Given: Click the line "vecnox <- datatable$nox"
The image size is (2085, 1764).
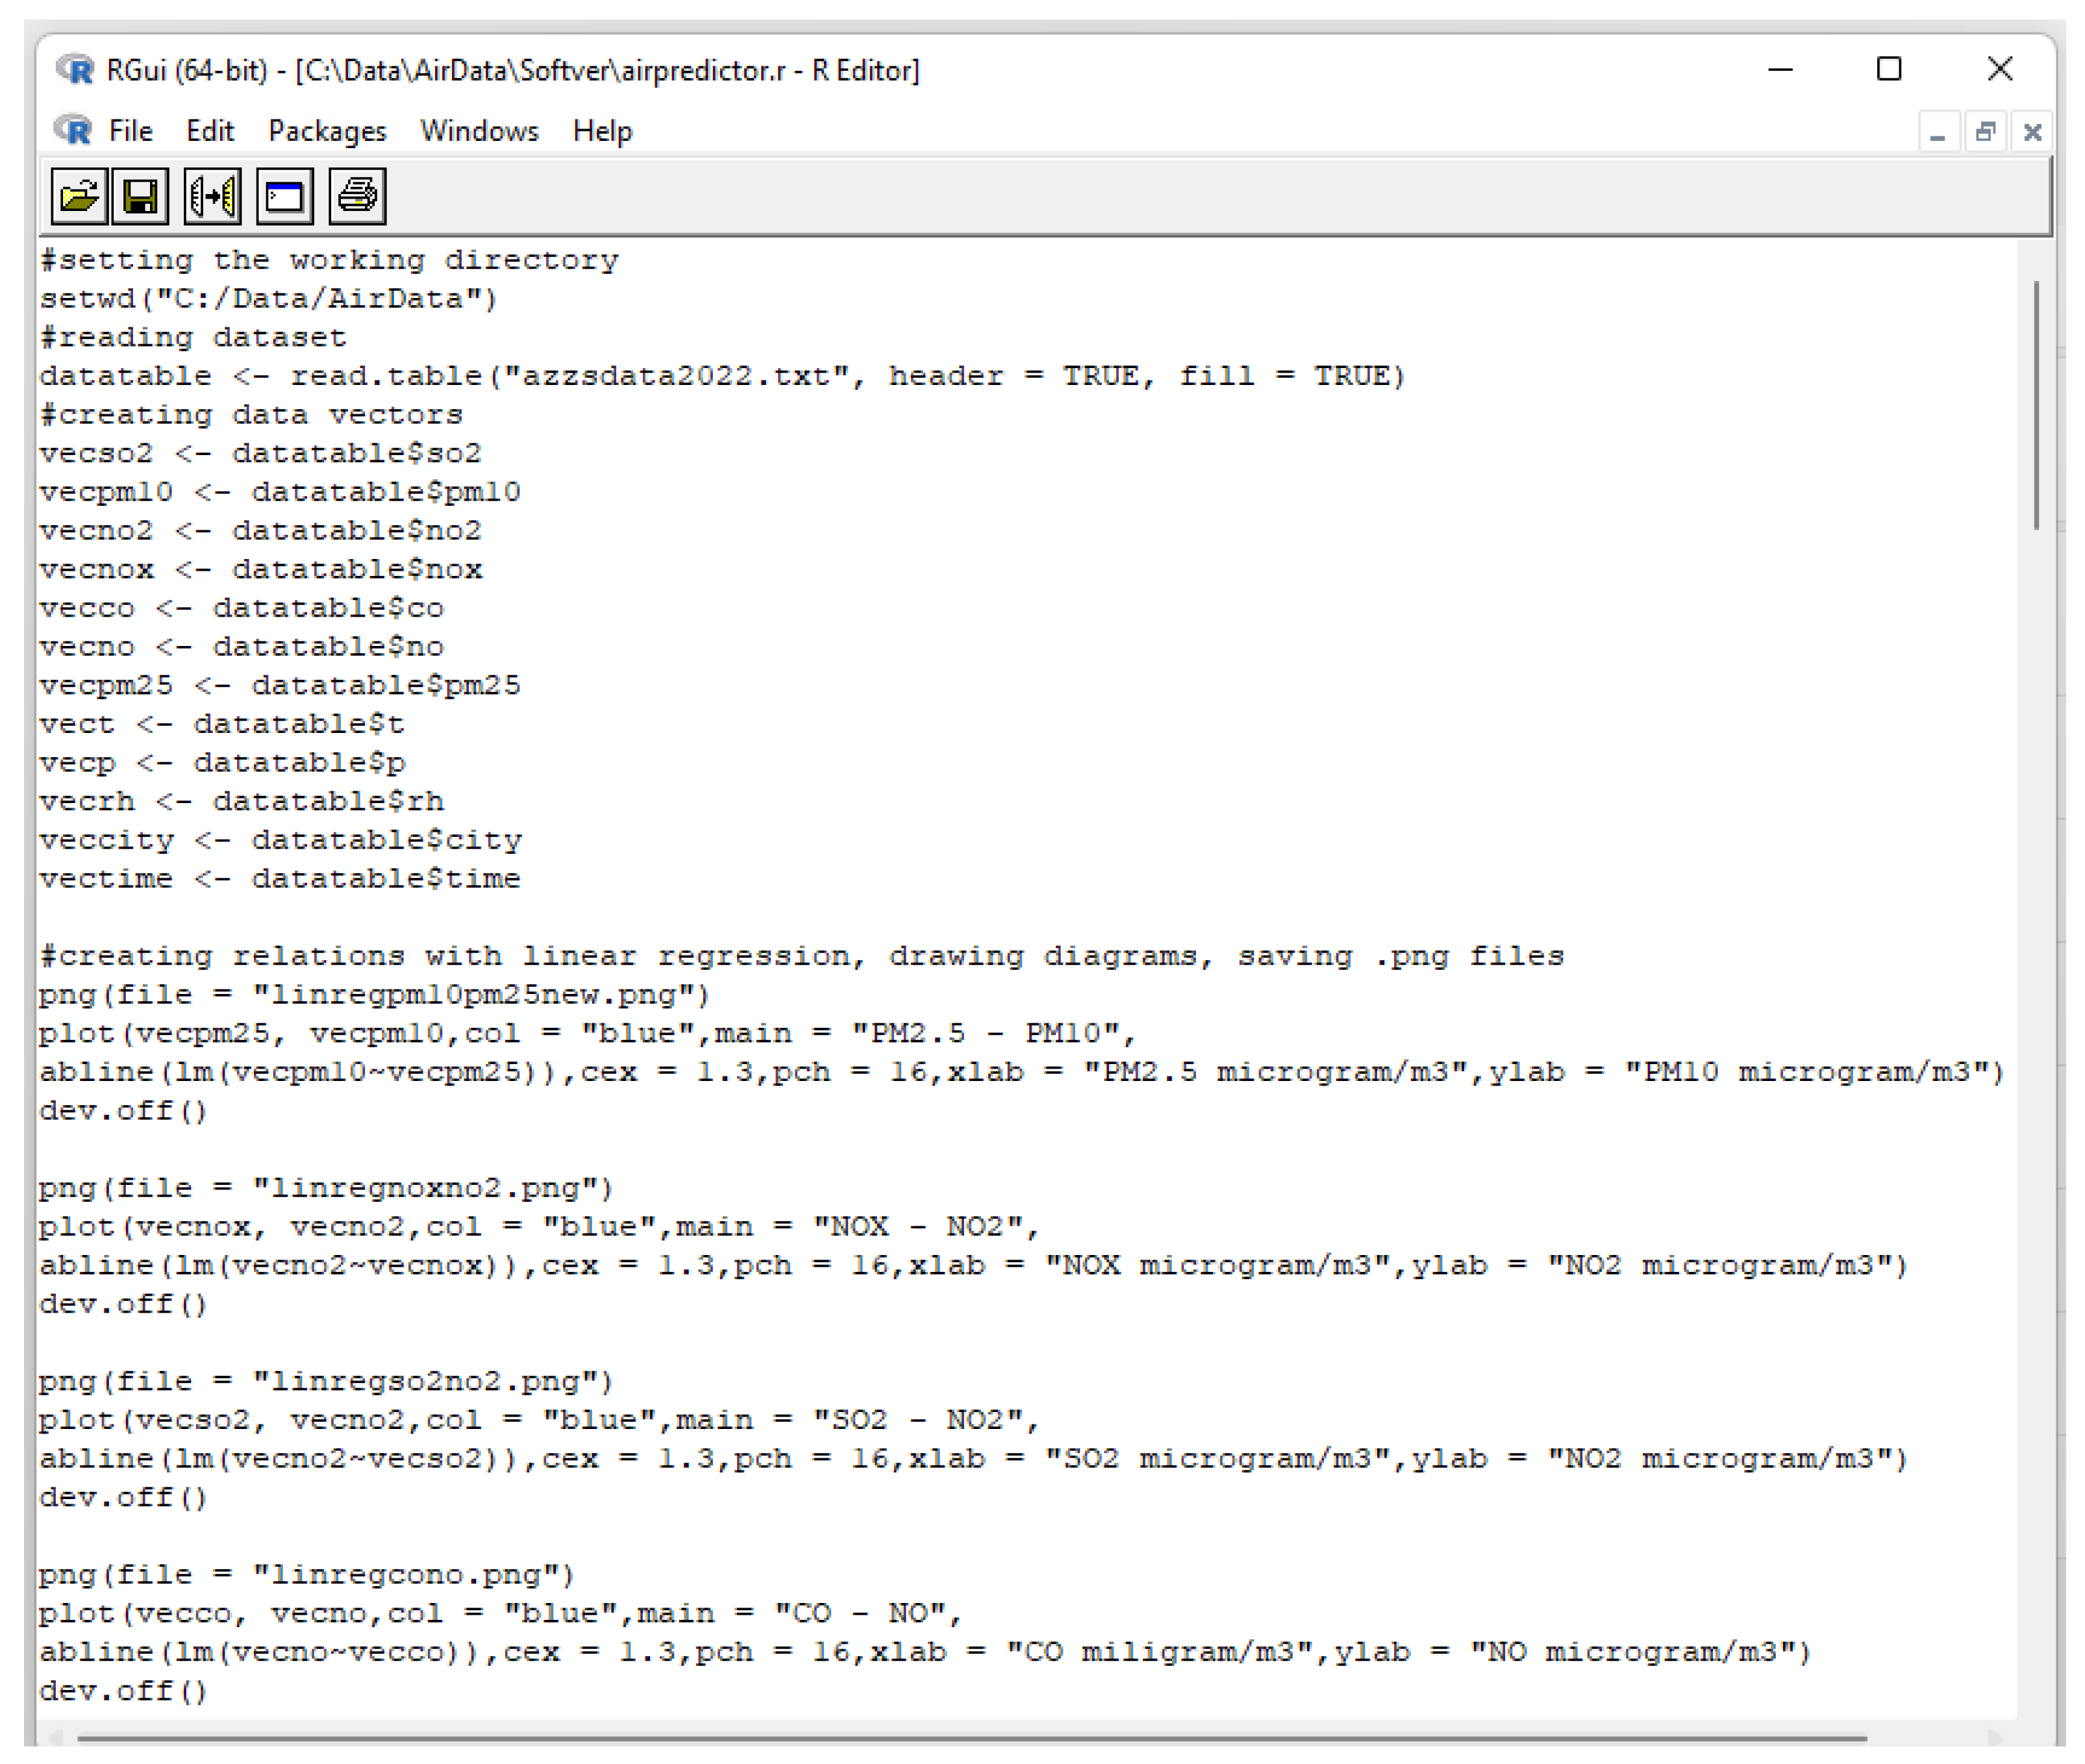Looking at the screenshot, I should point(261,569).
